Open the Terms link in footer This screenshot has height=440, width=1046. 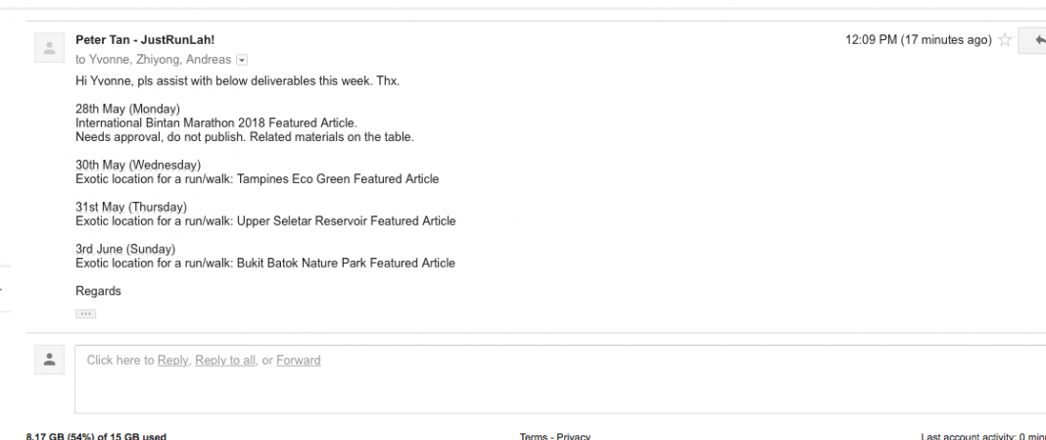pyautogui.click(x=533, y=436)
